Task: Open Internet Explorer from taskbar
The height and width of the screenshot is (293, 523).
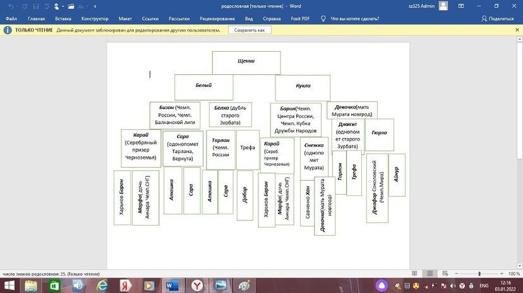Action: coord(102,285)
